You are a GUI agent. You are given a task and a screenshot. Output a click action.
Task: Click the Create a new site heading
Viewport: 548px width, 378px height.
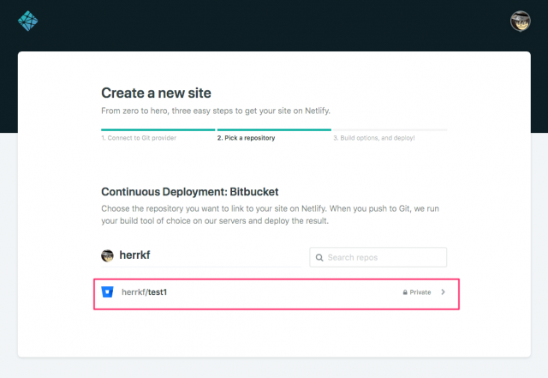[x=156, y=93]
